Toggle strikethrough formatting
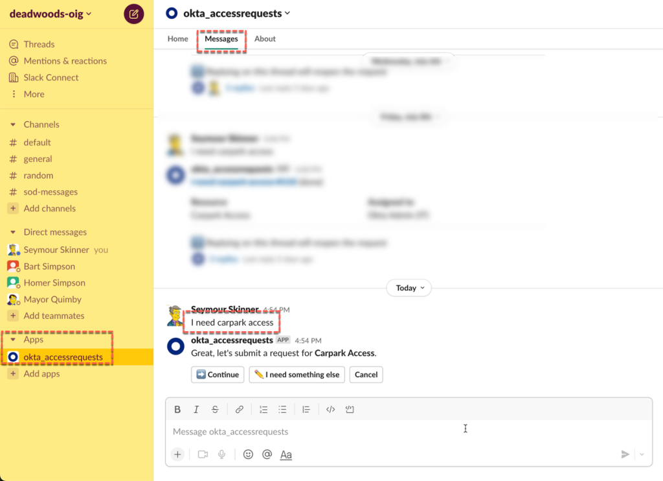The width and height of the screenshot is (663, 481). click(x=215, y=410)
